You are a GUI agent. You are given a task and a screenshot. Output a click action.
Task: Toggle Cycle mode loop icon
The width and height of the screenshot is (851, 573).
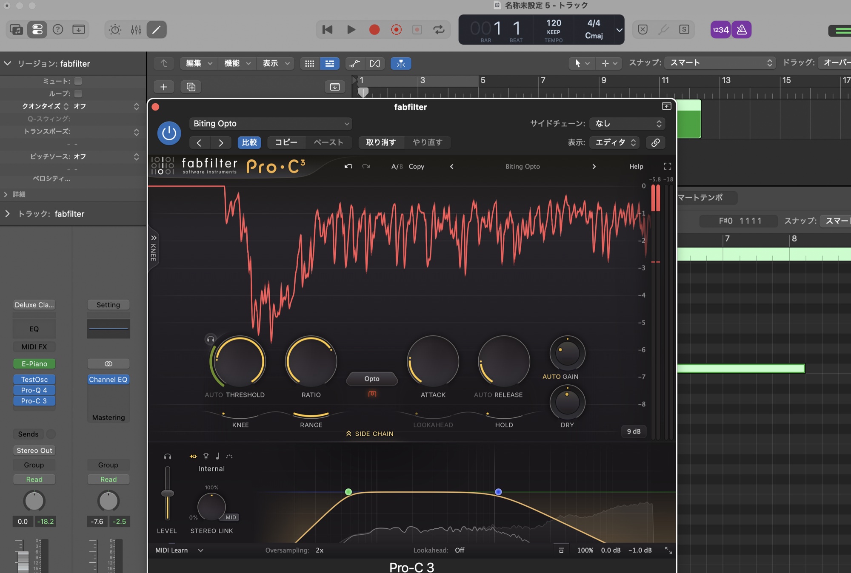click(x=439, y=29)
